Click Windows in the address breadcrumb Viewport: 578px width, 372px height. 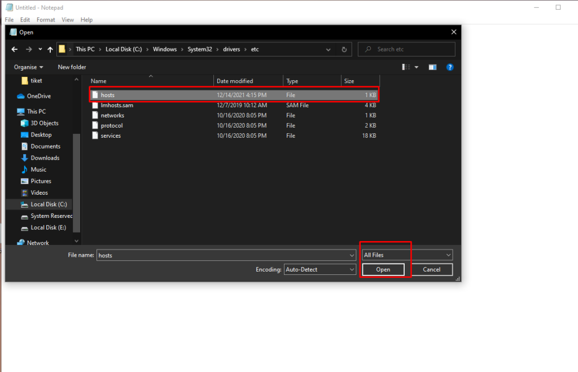(x=165, y=49)
